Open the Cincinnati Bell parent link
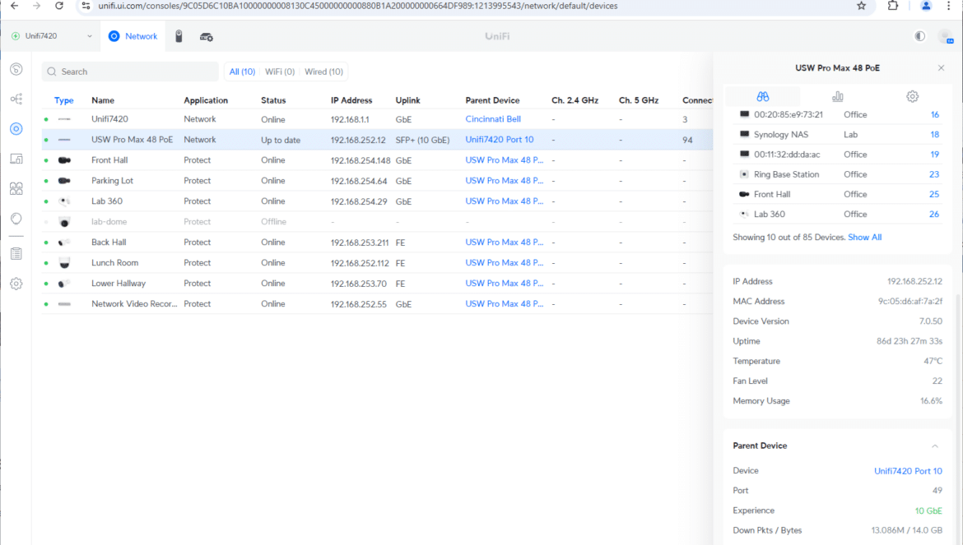 click(493, 119)
